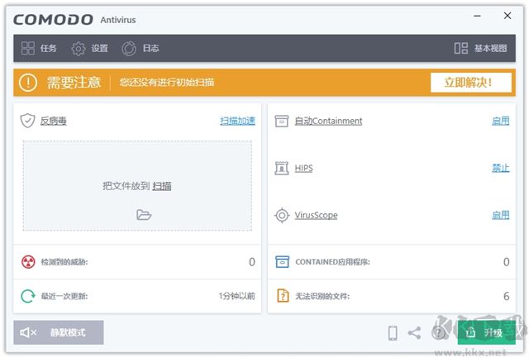Image resolution: width=529 pixels, height=358 pixels.
Task: Click the green refresh last-update icon
Action: click(28, 296)
